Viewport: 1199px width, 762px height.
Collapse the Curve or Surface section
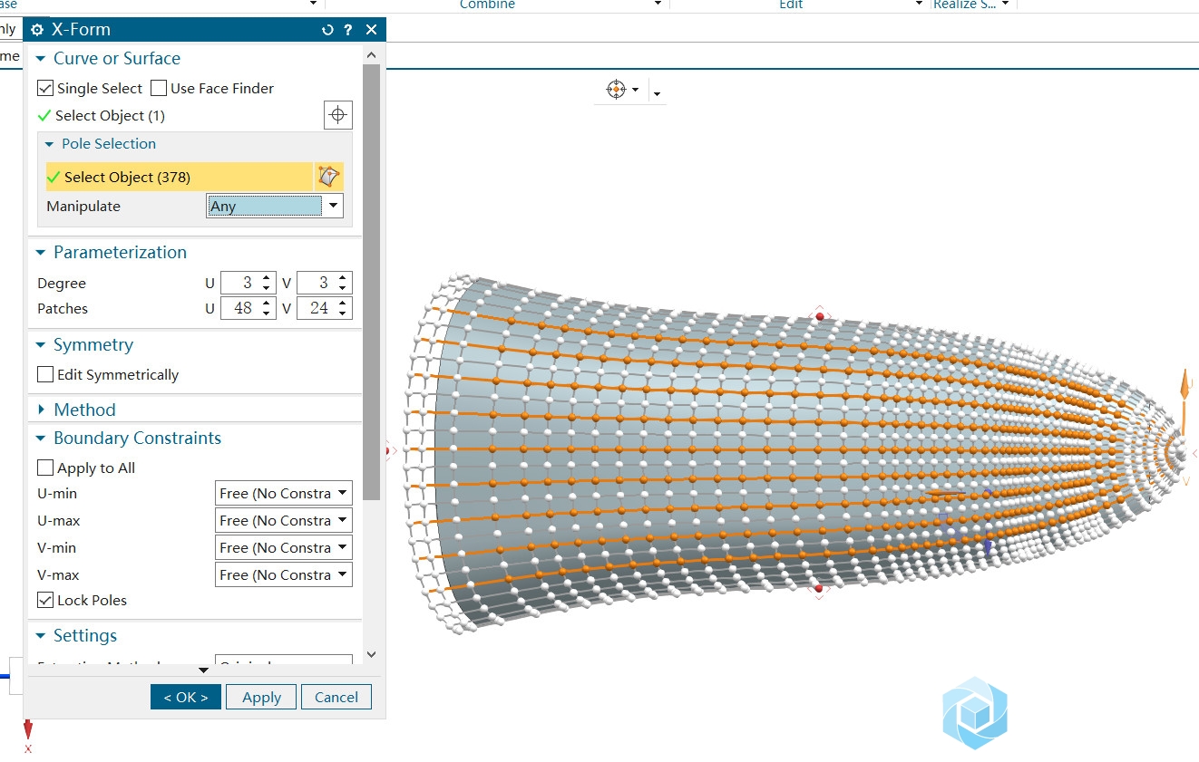pos(41,59)
